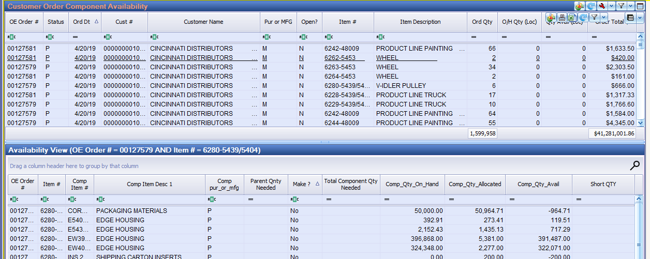Open the chart icon on the grid toolbar
650x259 pixels.
click(x=551, y=18)
